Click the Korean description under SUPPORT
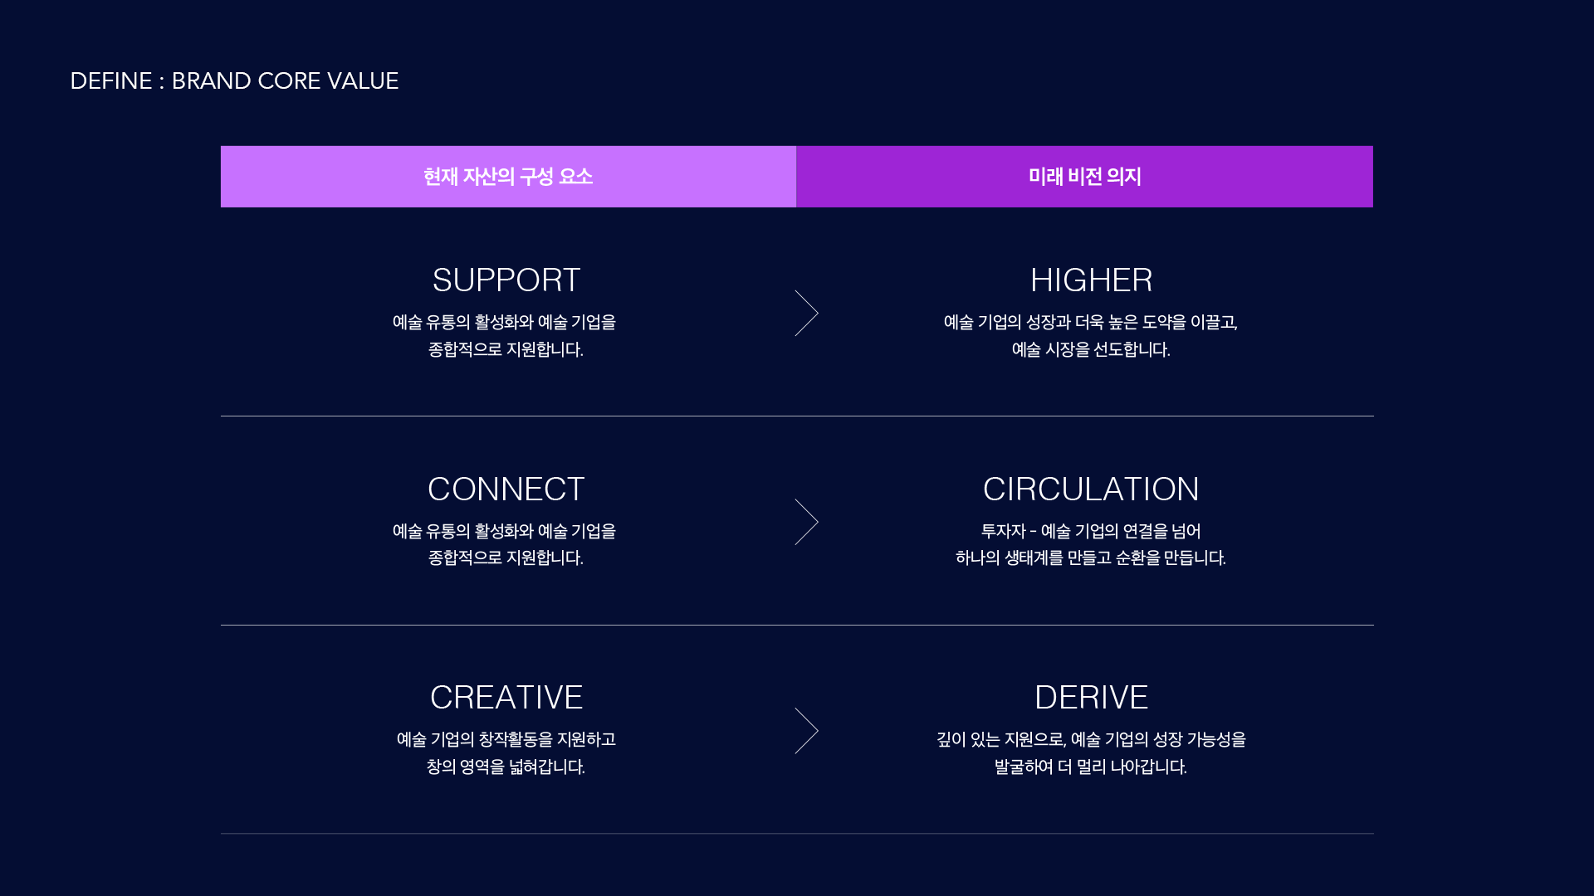Image resolution: width=1594 pixels, height=896 pixels. (505, 336)
